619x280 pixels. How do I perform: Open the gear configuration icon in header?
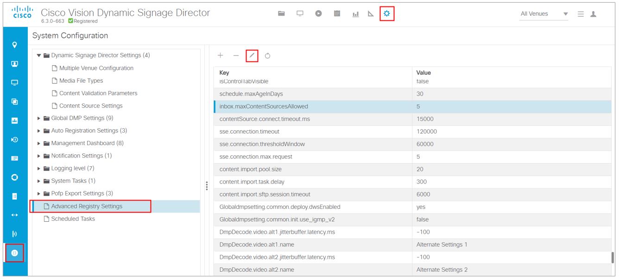[387, 14]
